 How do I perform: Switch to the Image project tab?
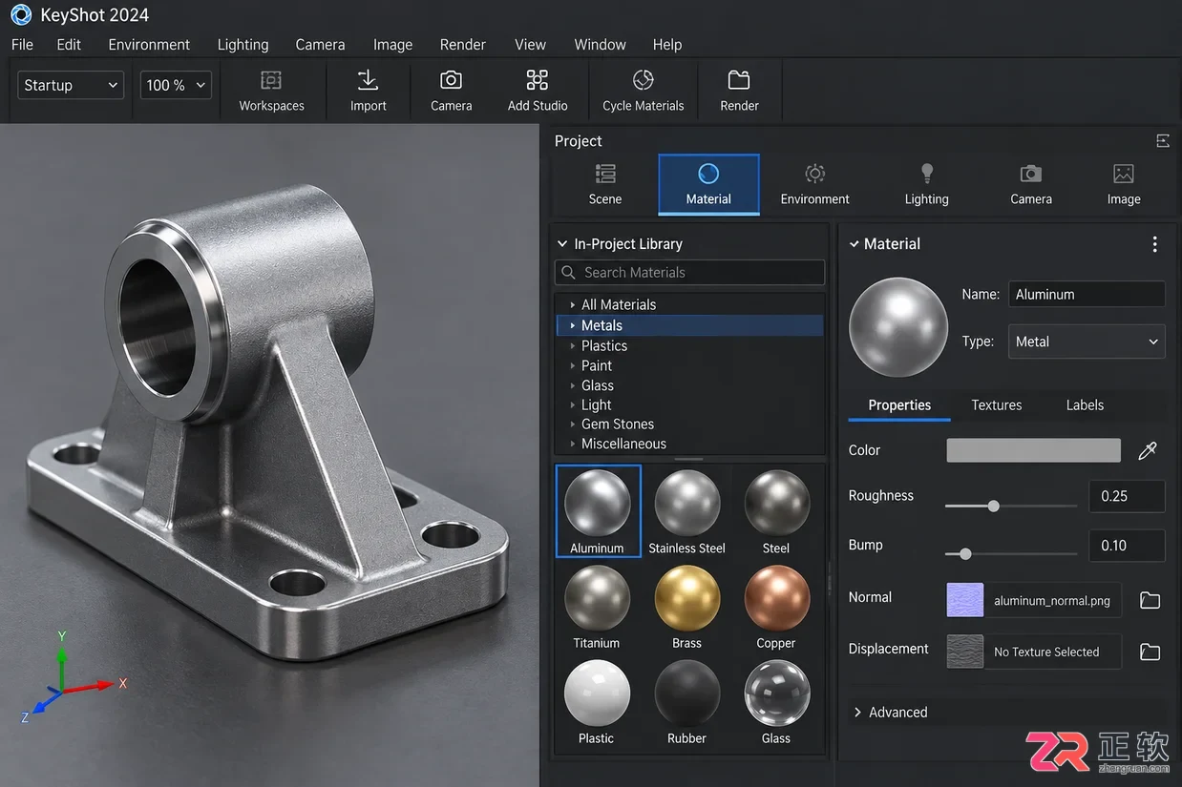coord(1124,184)
